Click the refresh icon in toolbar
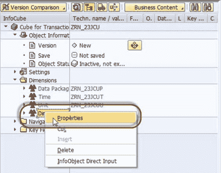The width and height of the screenshot is (221, 173). point(77,7)
